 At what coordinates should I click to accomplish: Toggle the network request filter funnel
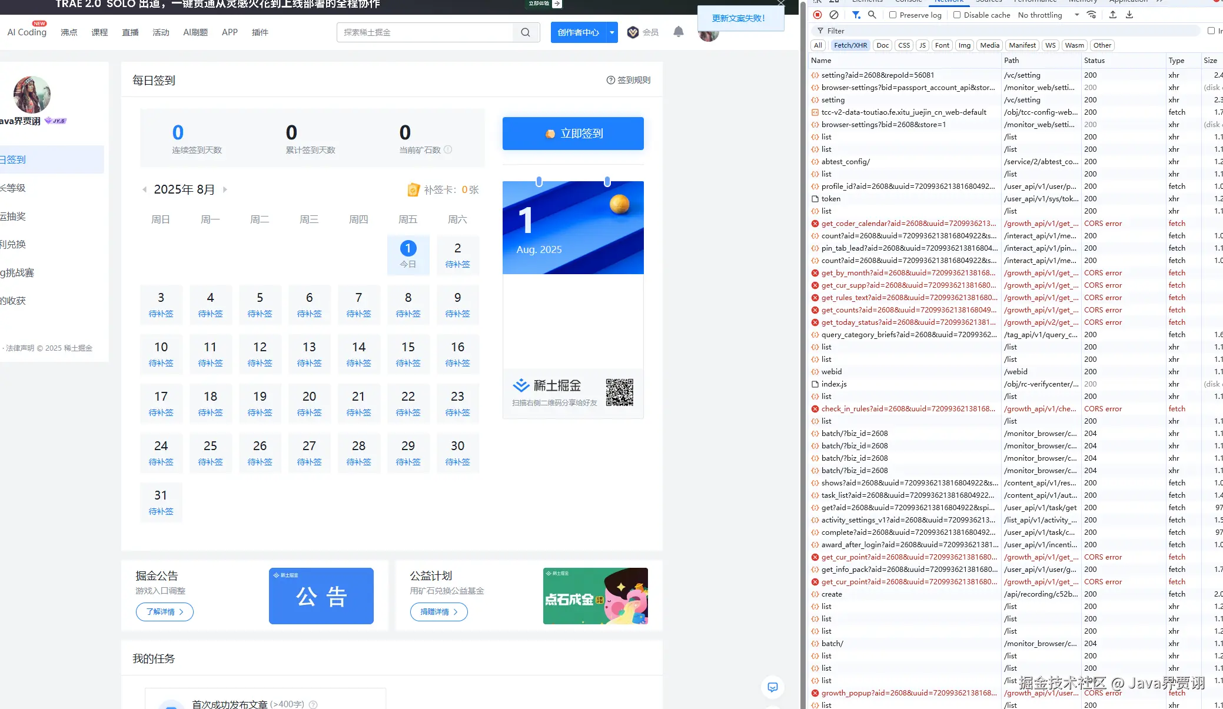[x=856, y=15]
